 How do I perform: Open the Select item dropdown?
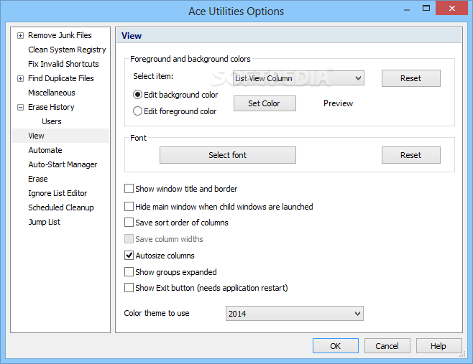click(298, 78)
